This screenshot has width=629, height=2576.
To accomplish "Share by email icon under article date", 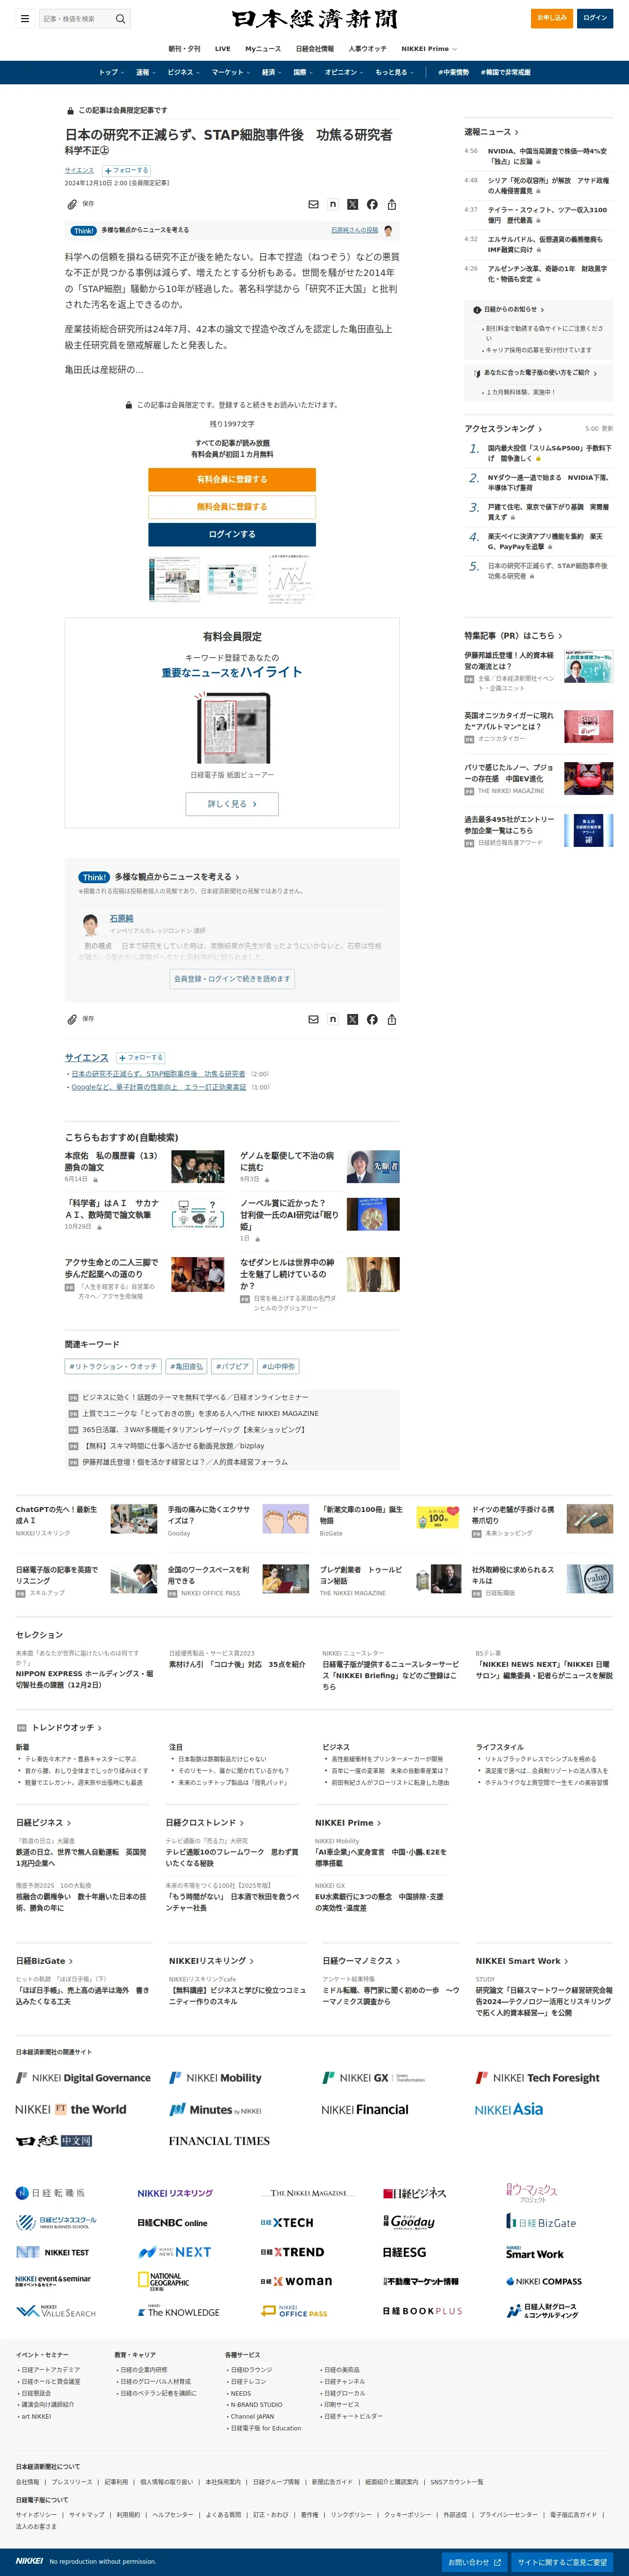I will (313, 204).
